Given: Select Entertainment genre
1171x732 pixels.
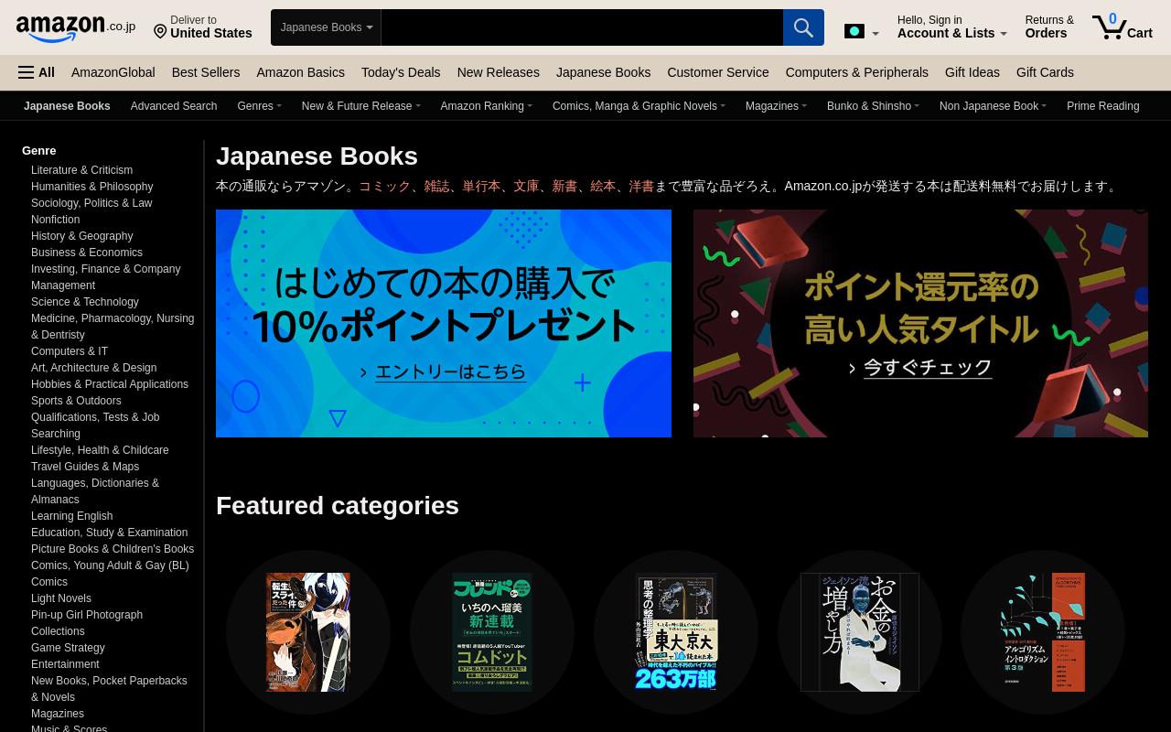Looking at the screenshot, I should (65, 664).
